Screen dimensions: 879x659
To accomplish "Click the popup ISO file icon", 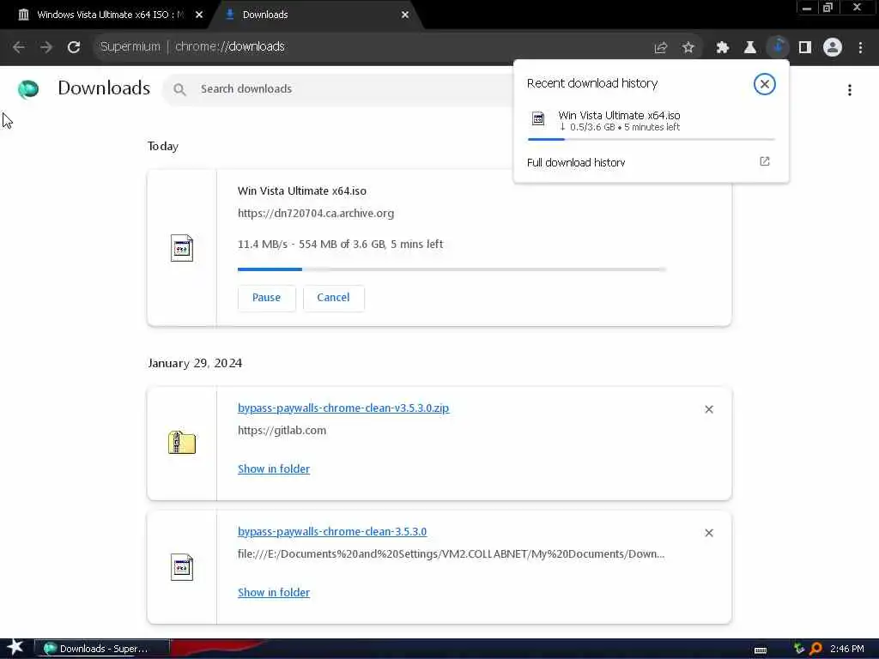I will [538, 118].
